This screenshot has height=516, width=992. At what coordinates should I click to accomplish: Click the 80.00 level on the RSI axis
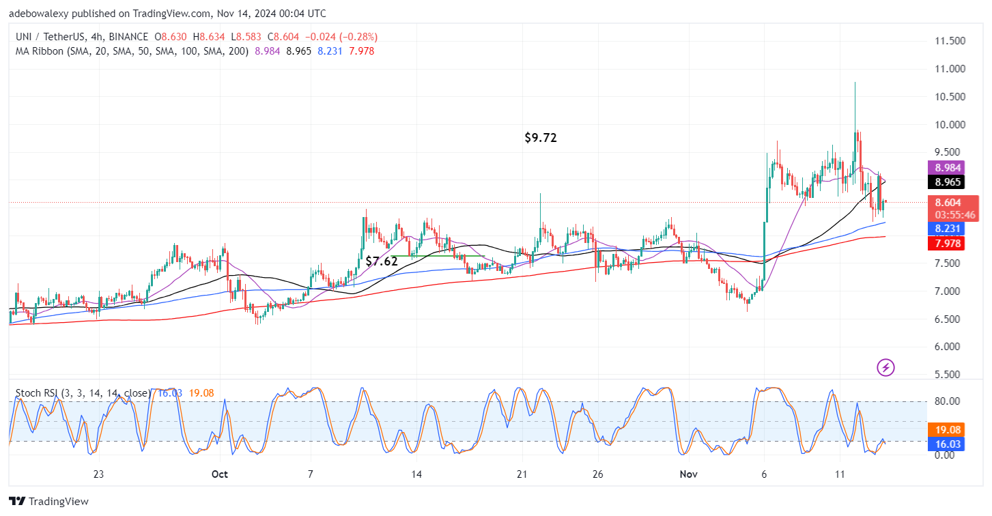coord(948,401)
